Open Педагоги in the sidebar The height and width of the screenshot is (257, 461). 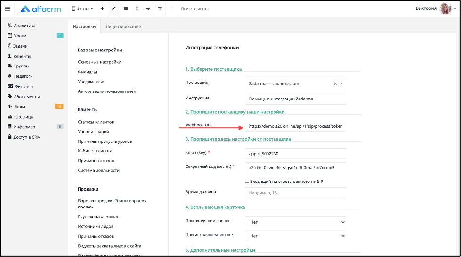click(20, 76)
